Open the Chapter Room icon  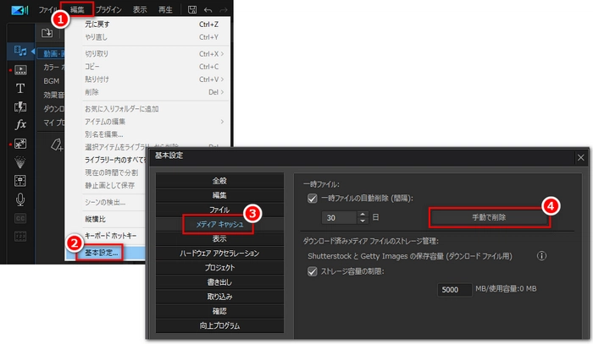(x=20, y=237)
